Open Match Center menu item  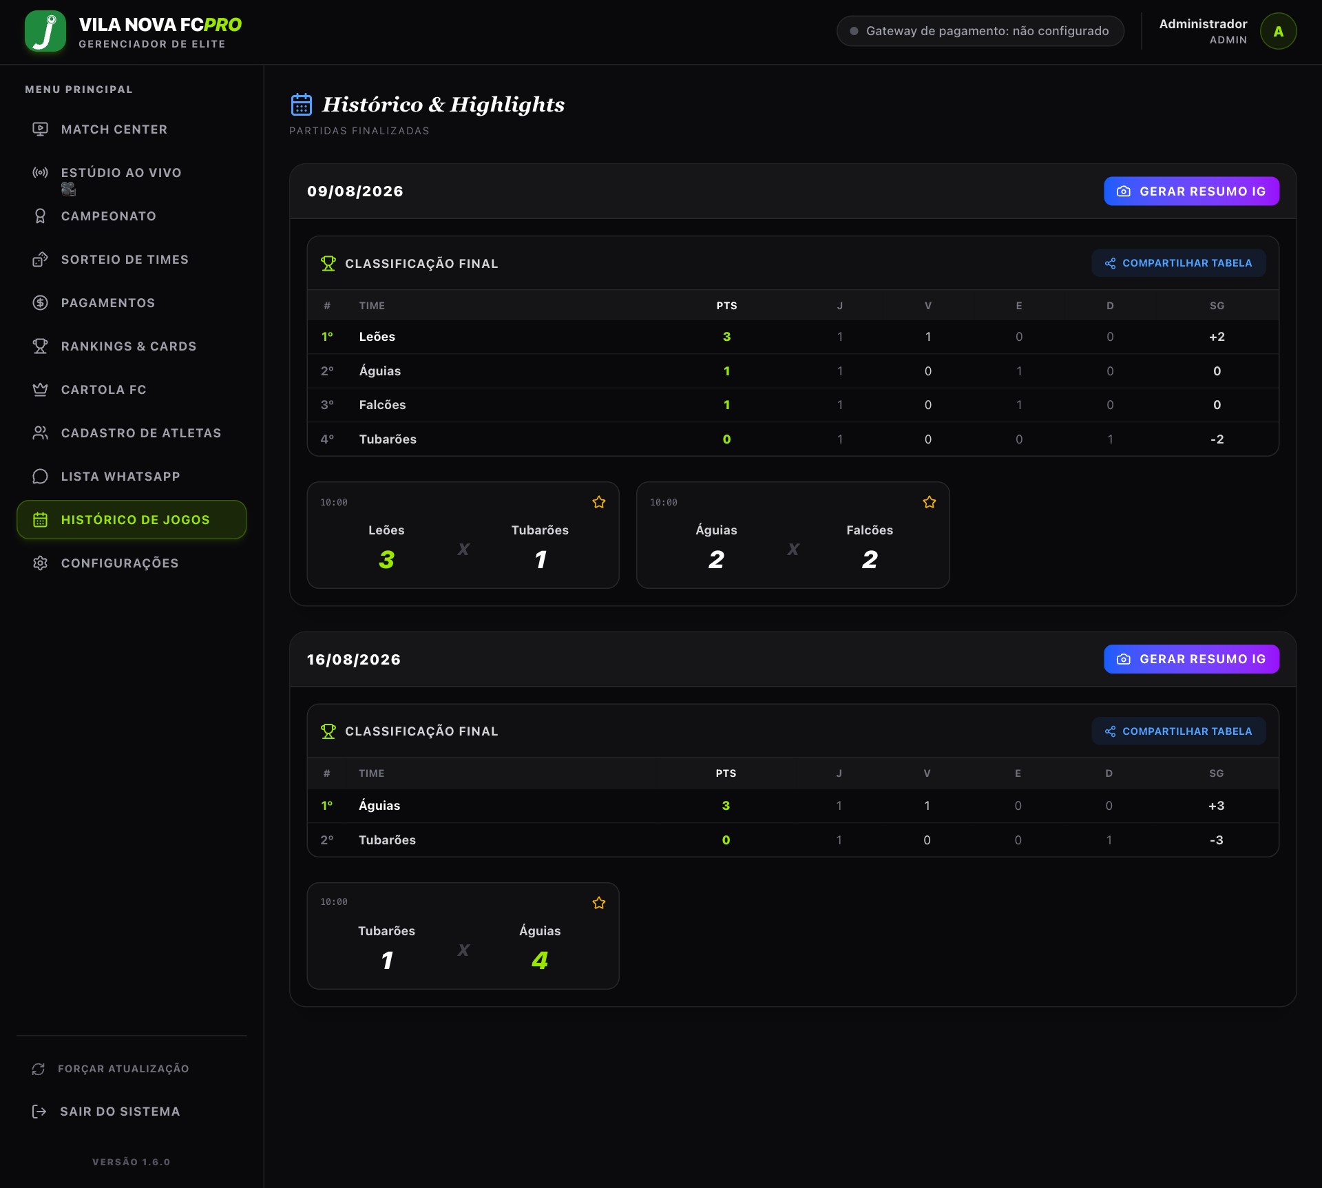132,129
